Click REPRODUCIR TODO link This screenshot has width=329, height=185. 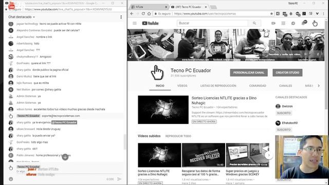178,136
